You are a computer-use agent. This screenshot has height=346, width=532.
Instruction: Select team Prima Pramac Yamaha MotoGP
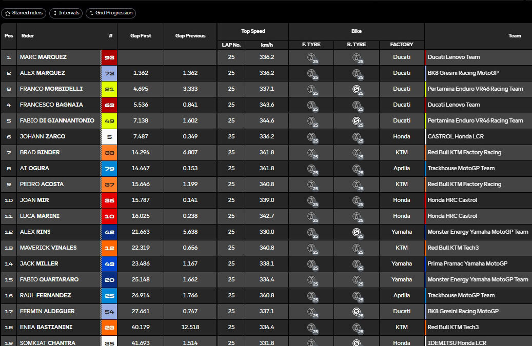coord(467,263)
